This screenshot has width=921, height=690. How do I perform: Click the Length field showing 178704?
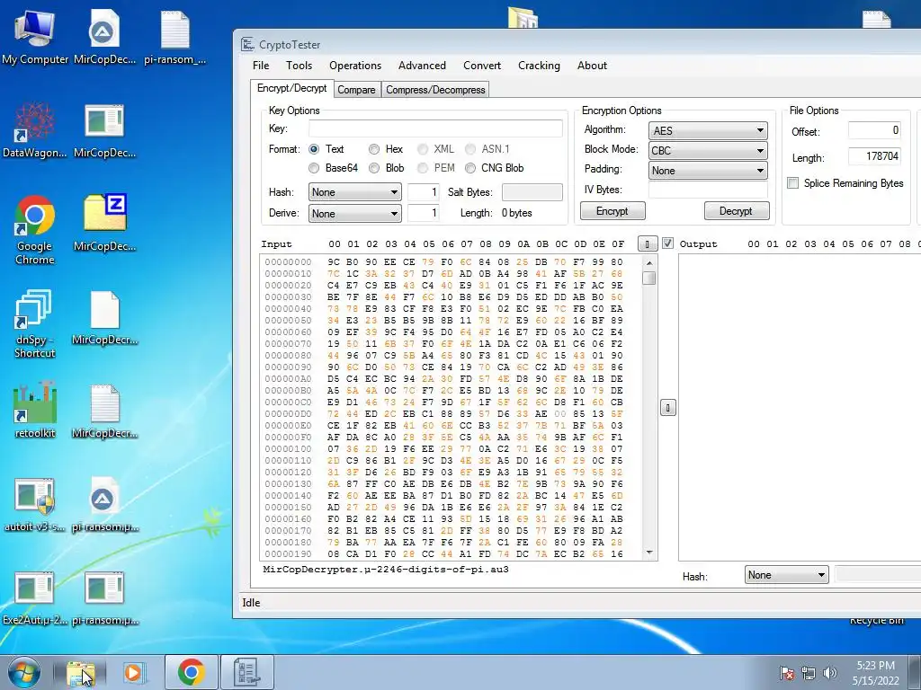(874, 156)
